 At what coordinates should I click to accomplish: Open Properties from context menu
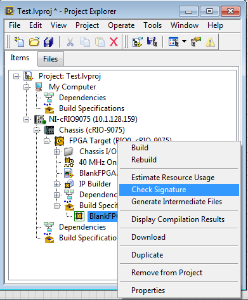point(179,290)
